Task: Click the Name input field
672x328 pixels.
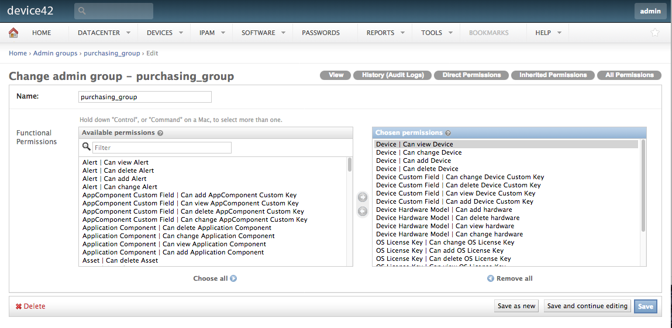Action: tap(145, 97)
